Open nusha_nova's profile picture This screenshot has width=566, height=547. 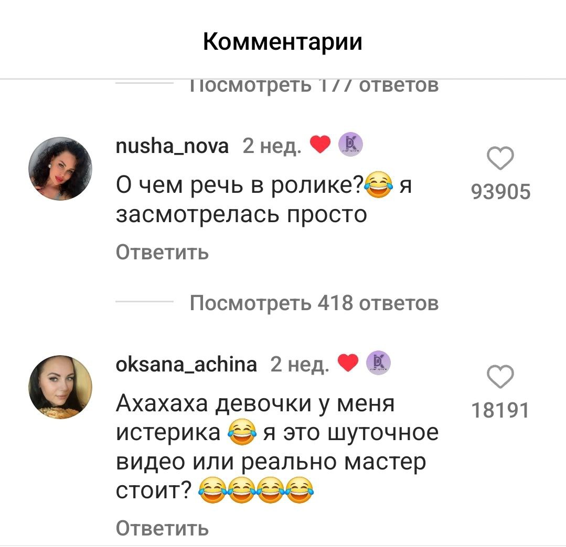(x=60, y=168)
